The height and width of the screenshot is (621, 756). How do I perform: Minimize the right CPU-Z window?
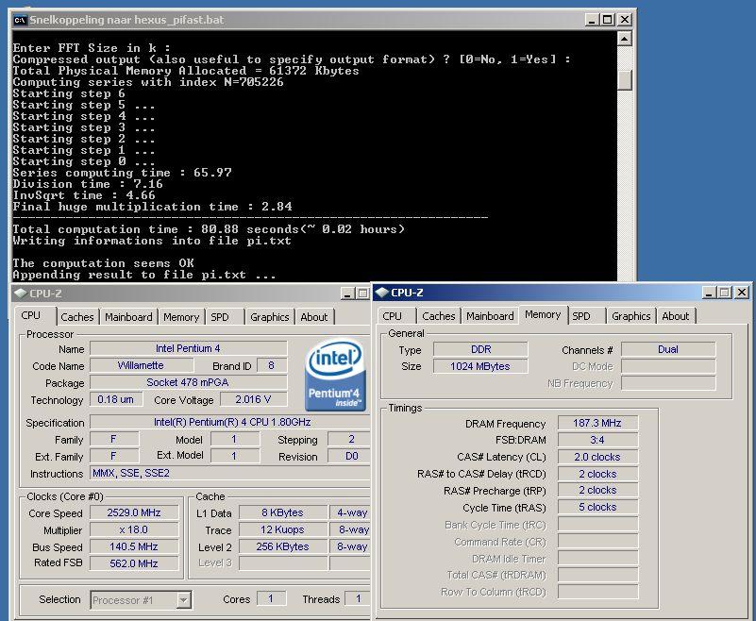tap(709, 293)
